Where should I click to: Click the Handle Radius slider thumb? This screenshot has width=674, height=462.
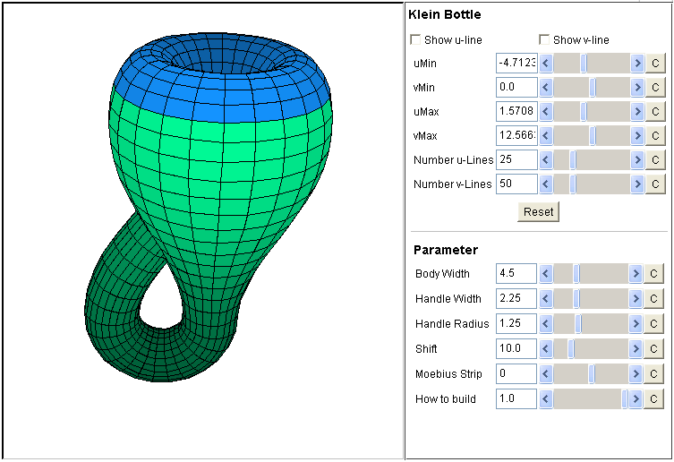578,323
